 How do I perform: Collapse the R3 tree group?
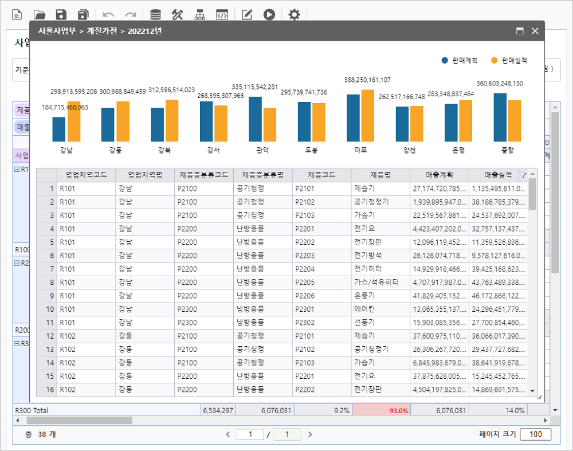pyautogui.click(x=17, y=344)
